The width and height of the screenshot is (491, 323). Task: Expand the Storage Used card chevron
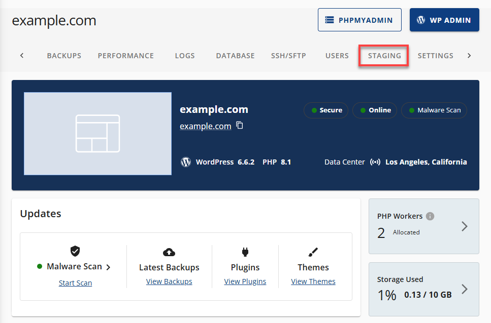tap(464, 289)
